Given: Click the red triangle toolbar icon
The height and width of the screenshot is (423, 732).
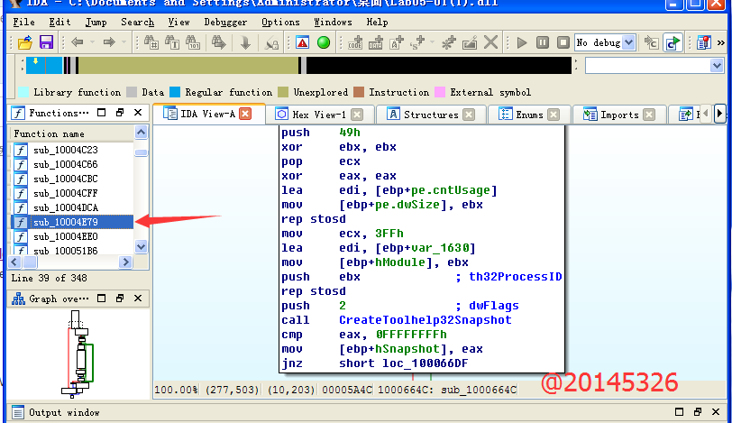Looking at the screenshot, I should [x=302, y=42].
